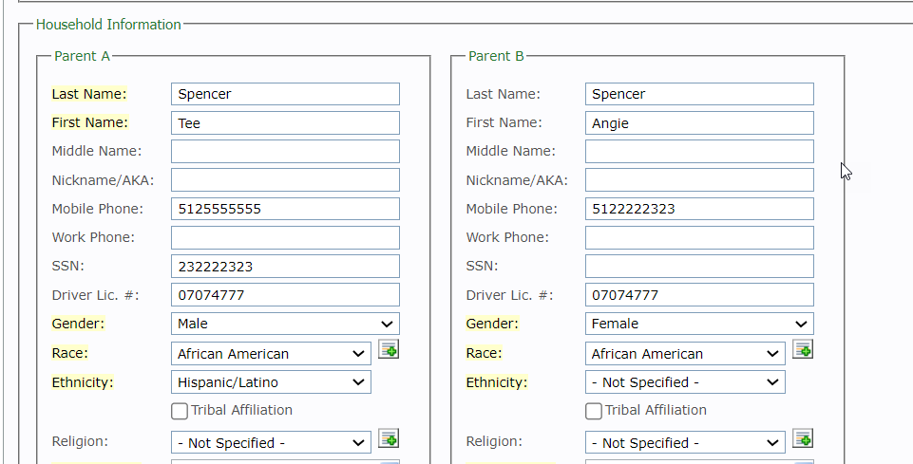Click Parent A First Name field containing Tee
The image size is (913, 464).
pos(285,123)
